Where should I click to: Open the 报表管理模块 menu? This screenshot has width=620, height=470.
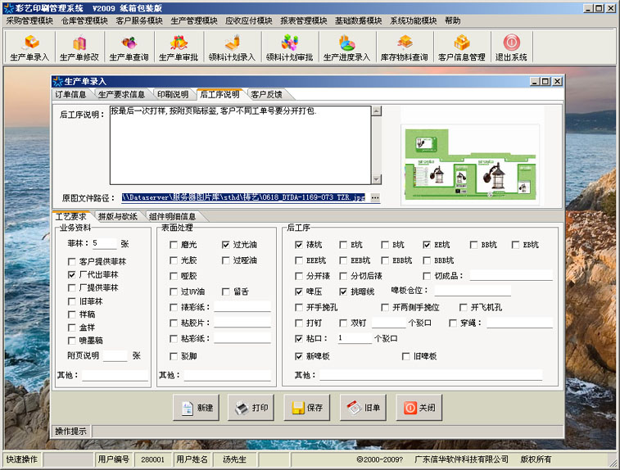[303, 20]
